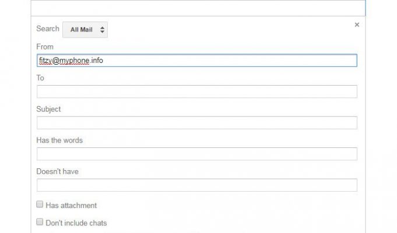
Task: Click the Has the words label
Action: click(59, 140)
